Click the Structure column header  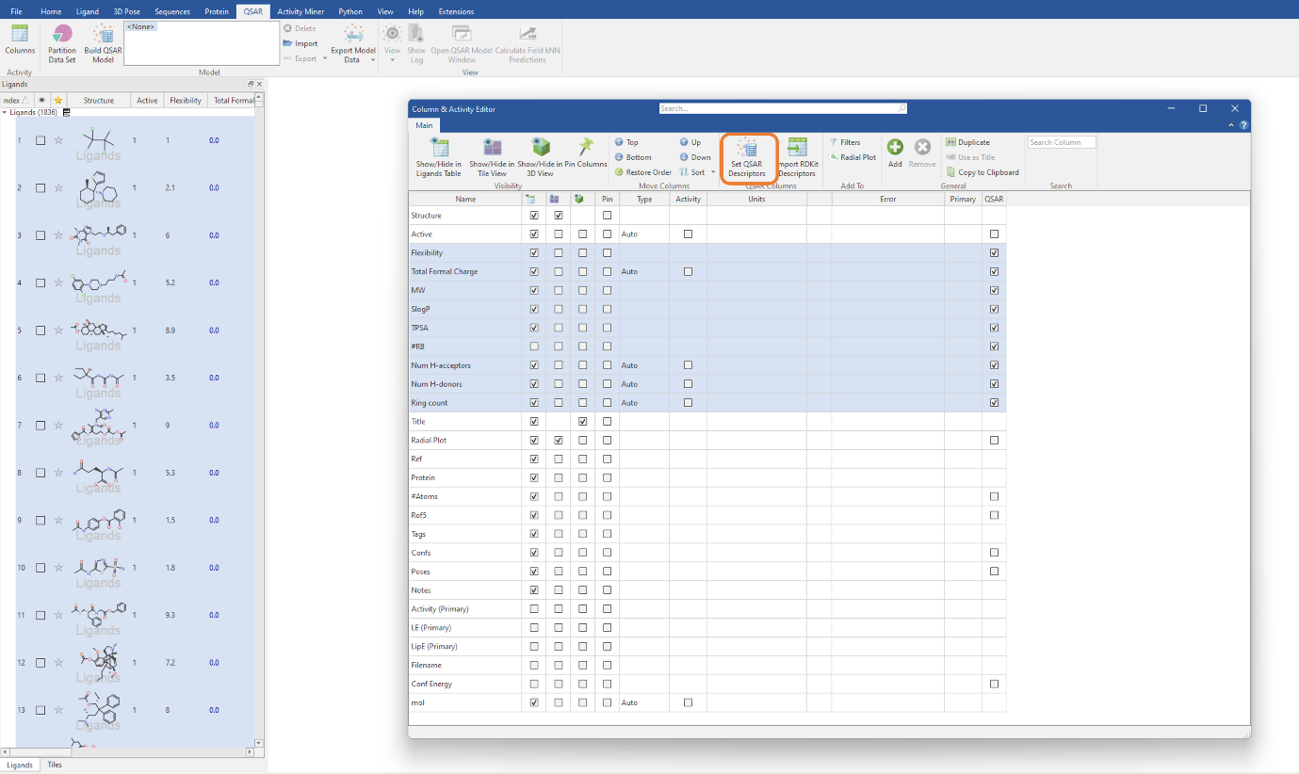click(99, 100)
